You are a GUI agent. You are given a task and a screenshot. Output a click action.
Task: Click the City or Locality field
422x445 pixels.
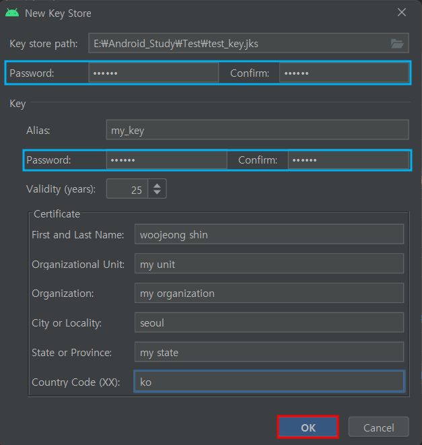(269, 322)
